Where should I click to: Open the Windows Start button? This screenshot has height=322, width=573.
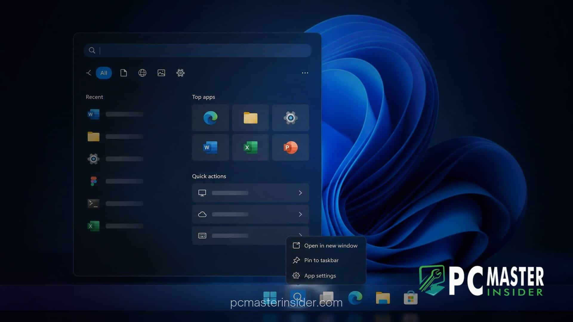pos(270,297)
